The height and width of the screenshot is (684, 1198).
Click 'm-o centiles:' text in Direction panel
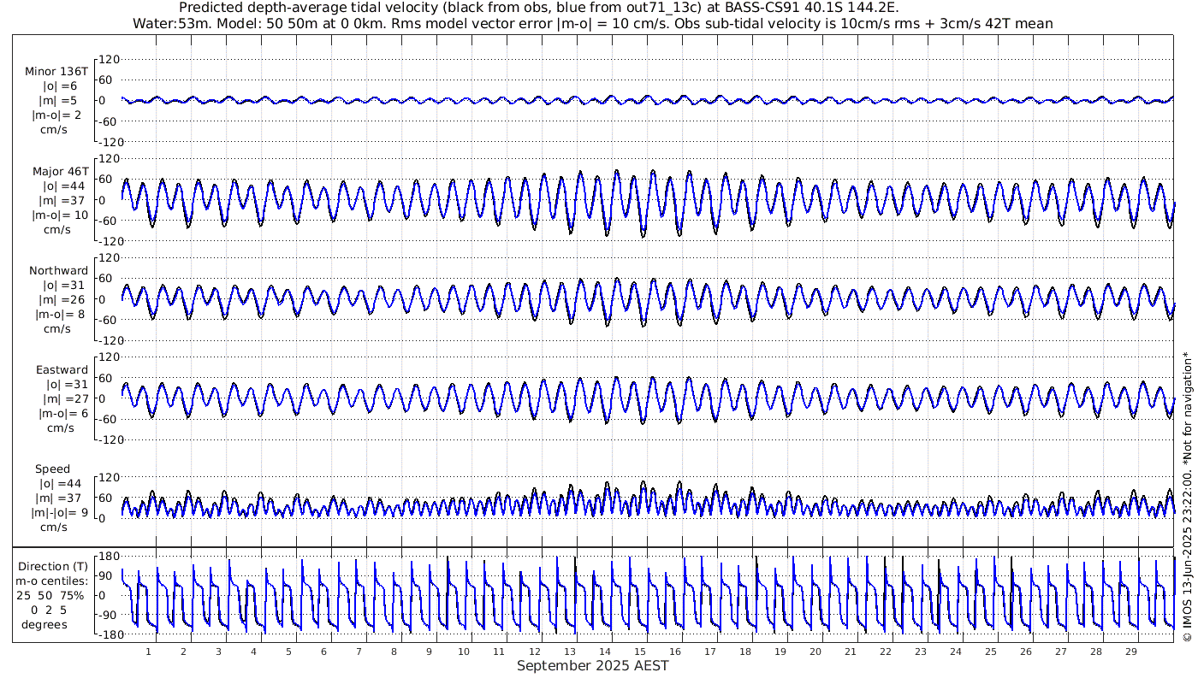(53, 582)
